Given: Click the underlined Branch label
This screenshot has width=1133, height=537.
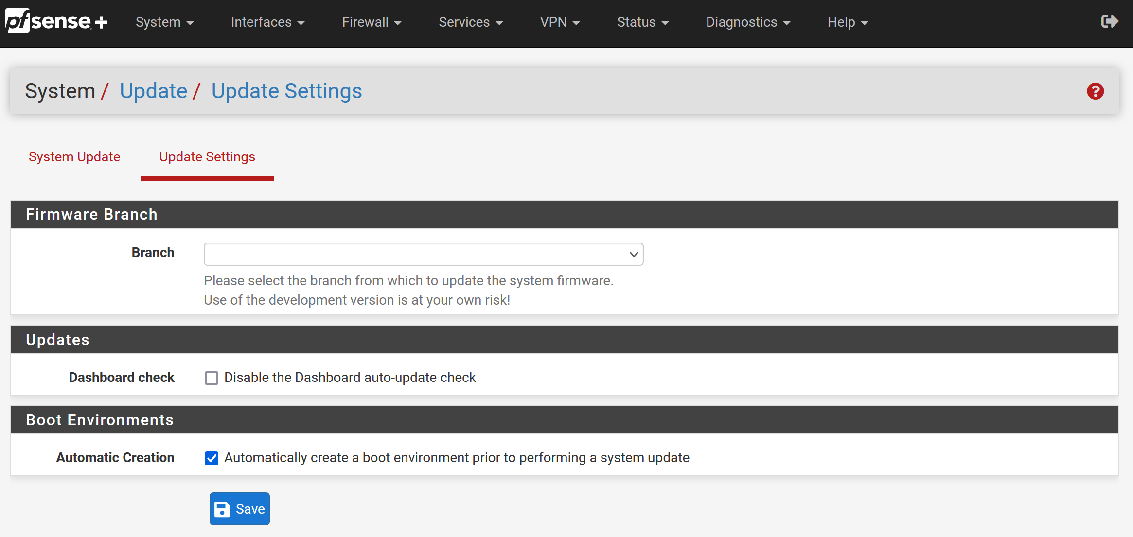Looking at the screenshot, I should click(153, 253).
